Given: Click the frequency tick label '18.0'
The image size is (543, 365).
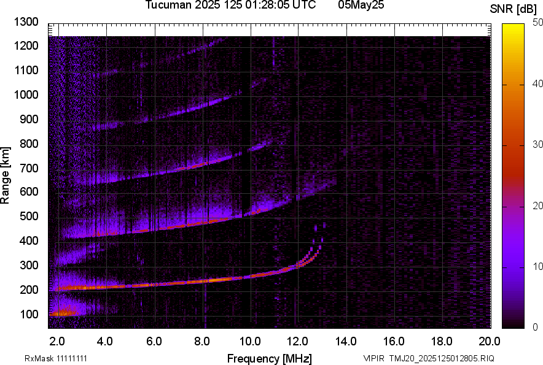Looking at the screenshot, I should [442, 342].
